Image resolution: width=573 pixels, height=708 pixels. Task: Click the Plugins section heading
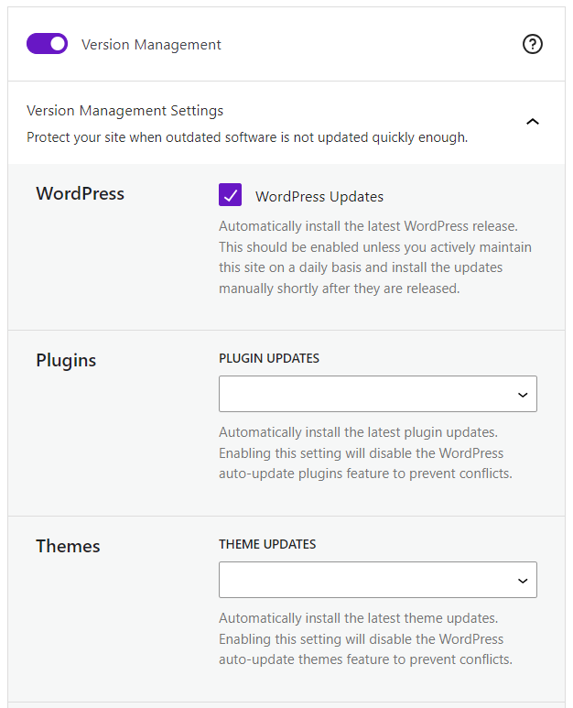(x=66, y=361)
